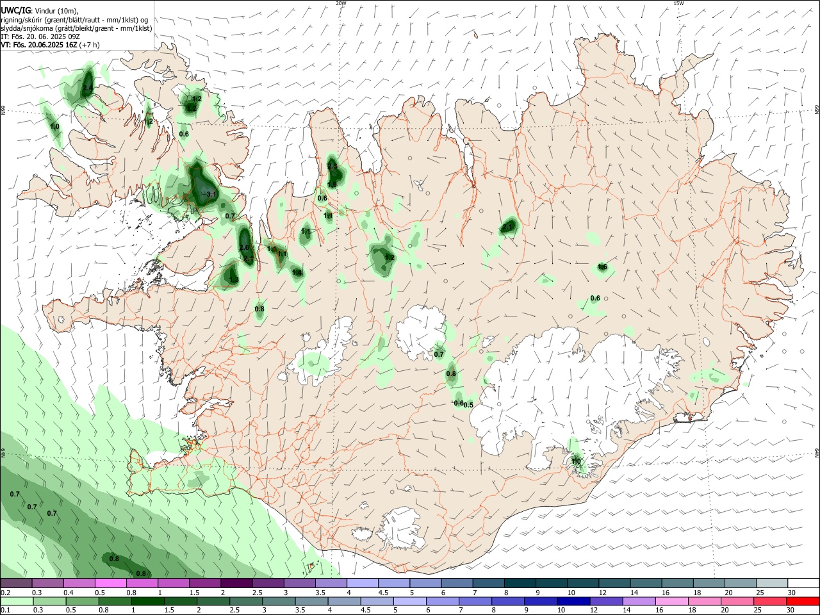Image resolution: width=820 pixels, height=615 pixels.
Task: Click the white 30 swatch on upper snow scale
Action: [x=803, y=583]
